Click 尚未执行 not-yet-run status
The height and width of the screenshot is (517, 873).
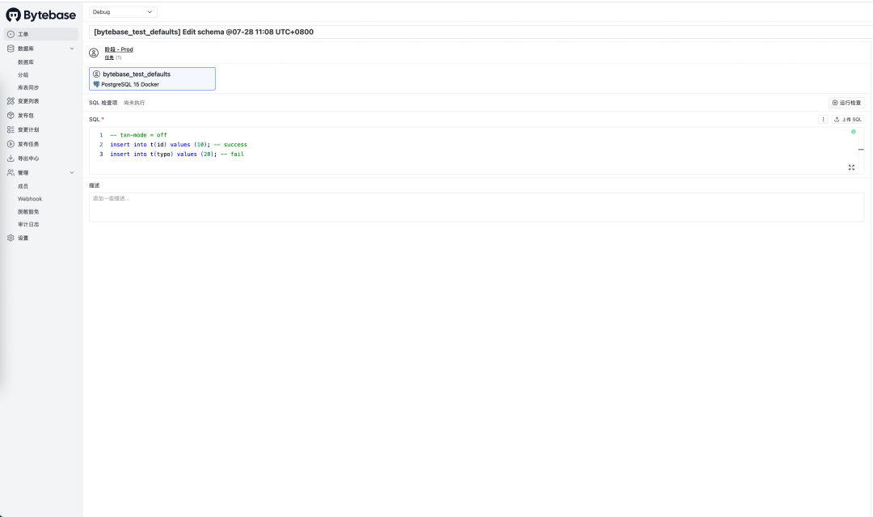pyautogui.click(x=134, y=103)
